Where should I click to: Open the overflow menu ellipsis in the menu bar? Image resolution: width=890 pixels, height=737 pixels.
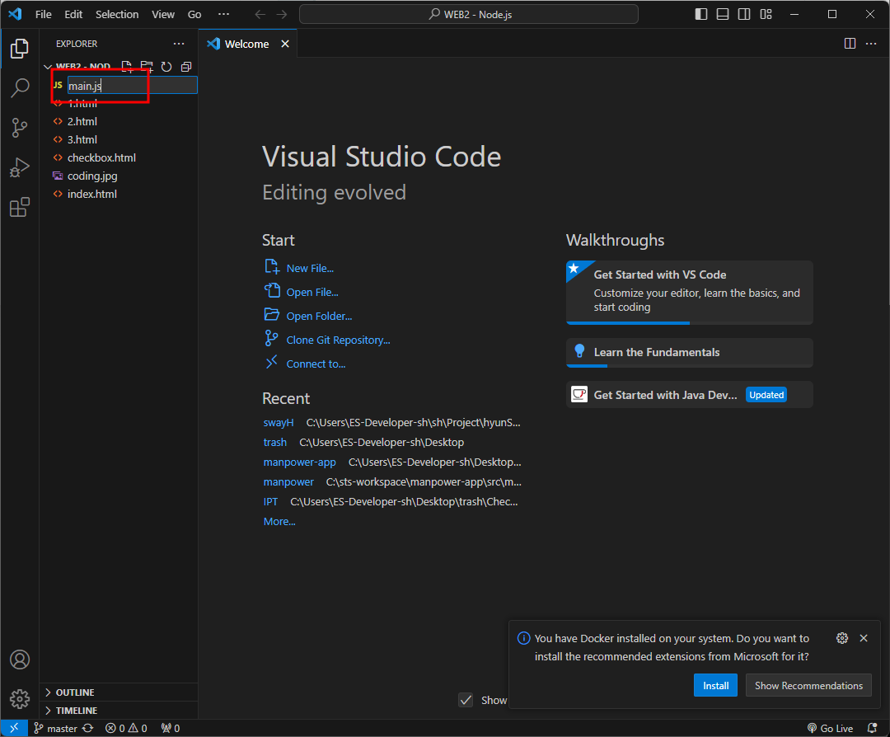(x=223, y=14)
